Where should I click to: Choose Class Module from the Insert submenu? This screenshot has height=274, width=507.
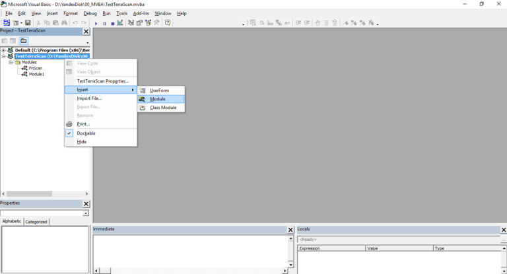click(x=162, y=108)
